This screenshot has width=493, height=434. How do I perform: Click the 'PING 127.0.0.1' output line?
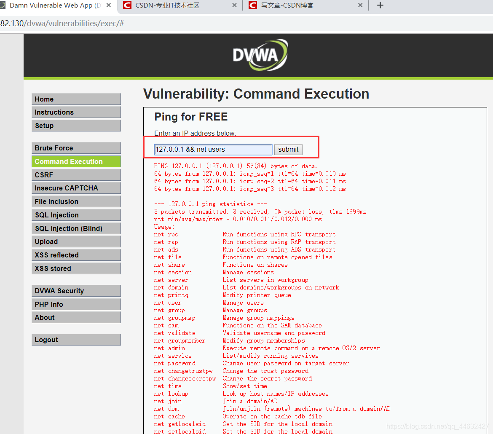pos(236,166)
